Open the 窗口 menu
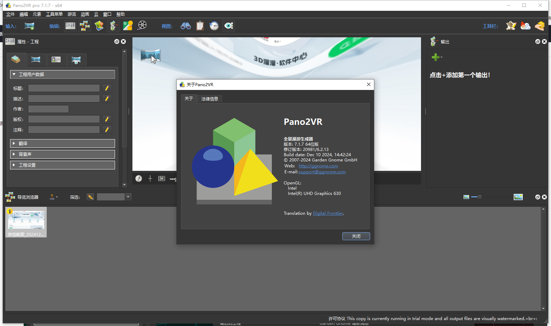Image resolution: width=551 pixels, height=326 pixels. (107, 14)
